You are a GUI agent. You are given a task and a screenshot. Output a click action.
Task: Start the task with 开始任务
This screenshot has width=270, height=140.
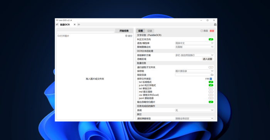pos(124,31)
